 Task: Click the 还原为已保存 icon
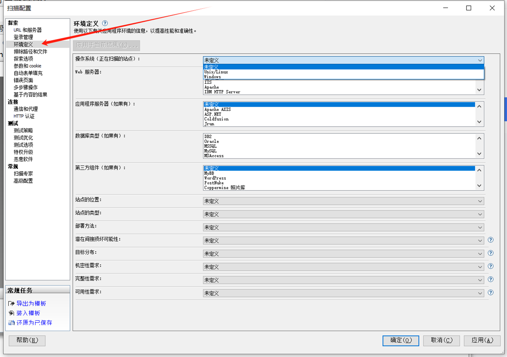click(11, 323)
